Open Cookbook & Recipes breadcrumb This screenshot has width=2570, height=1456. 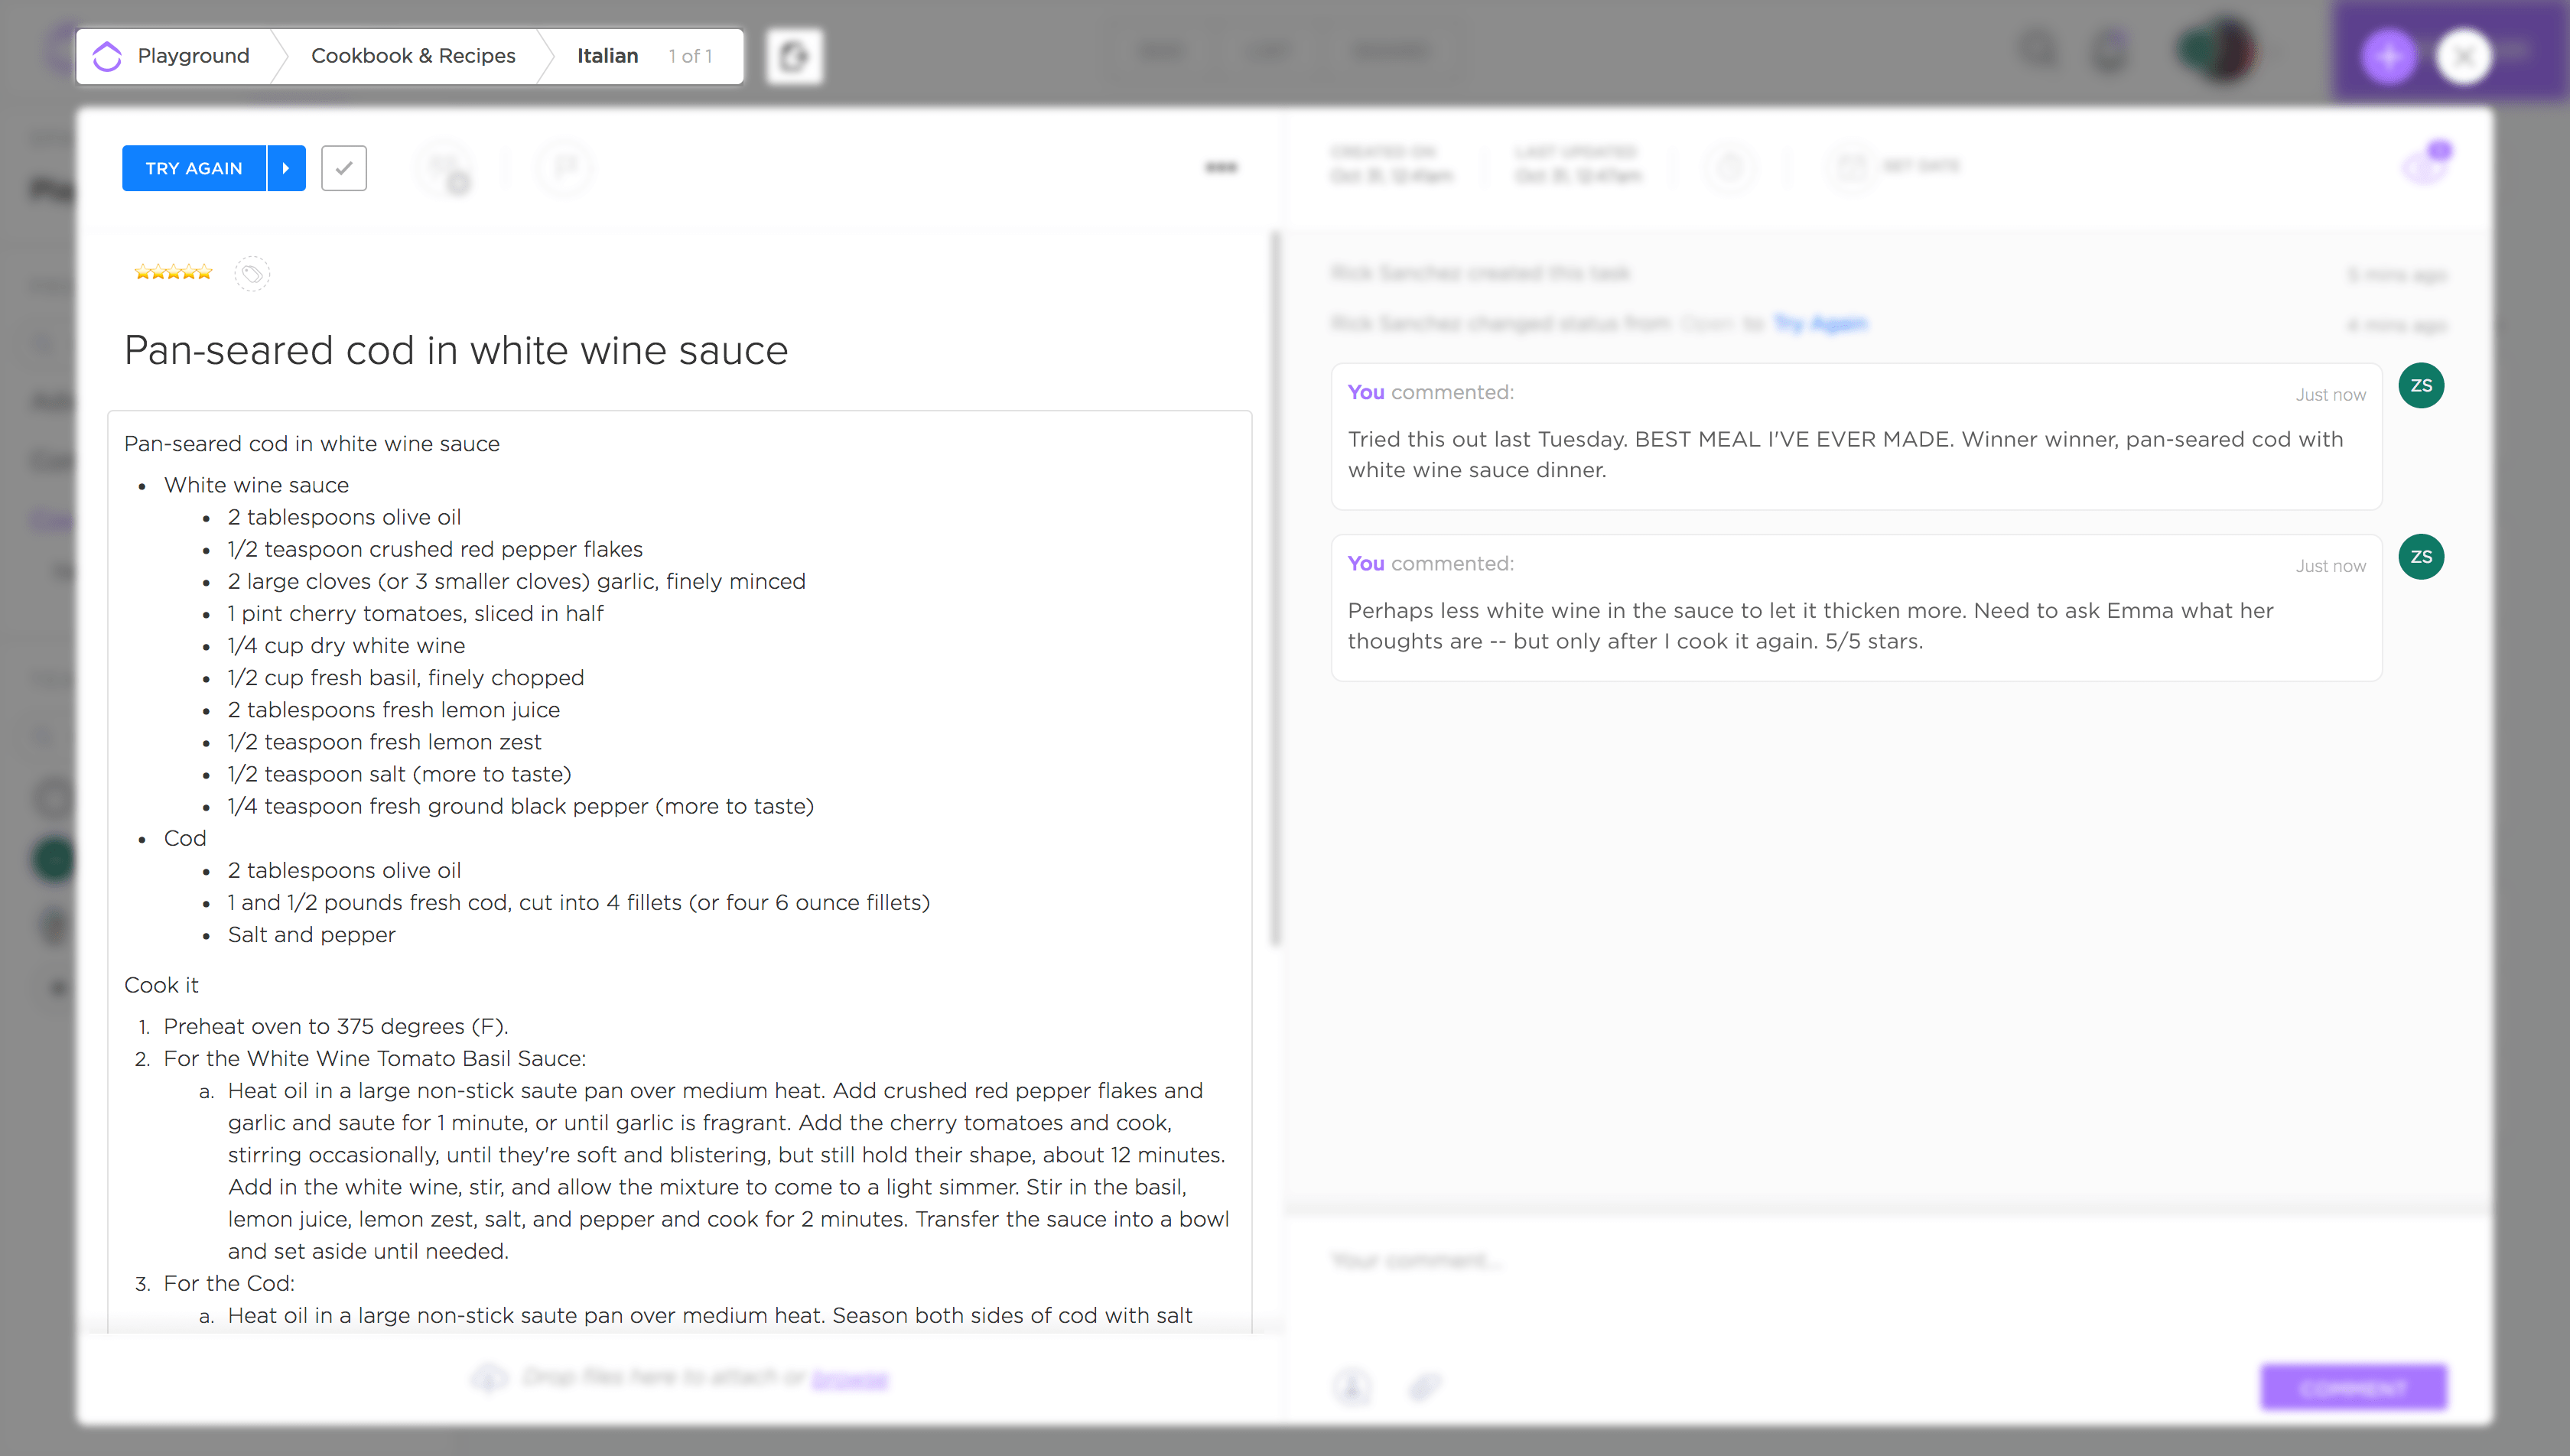413,56
